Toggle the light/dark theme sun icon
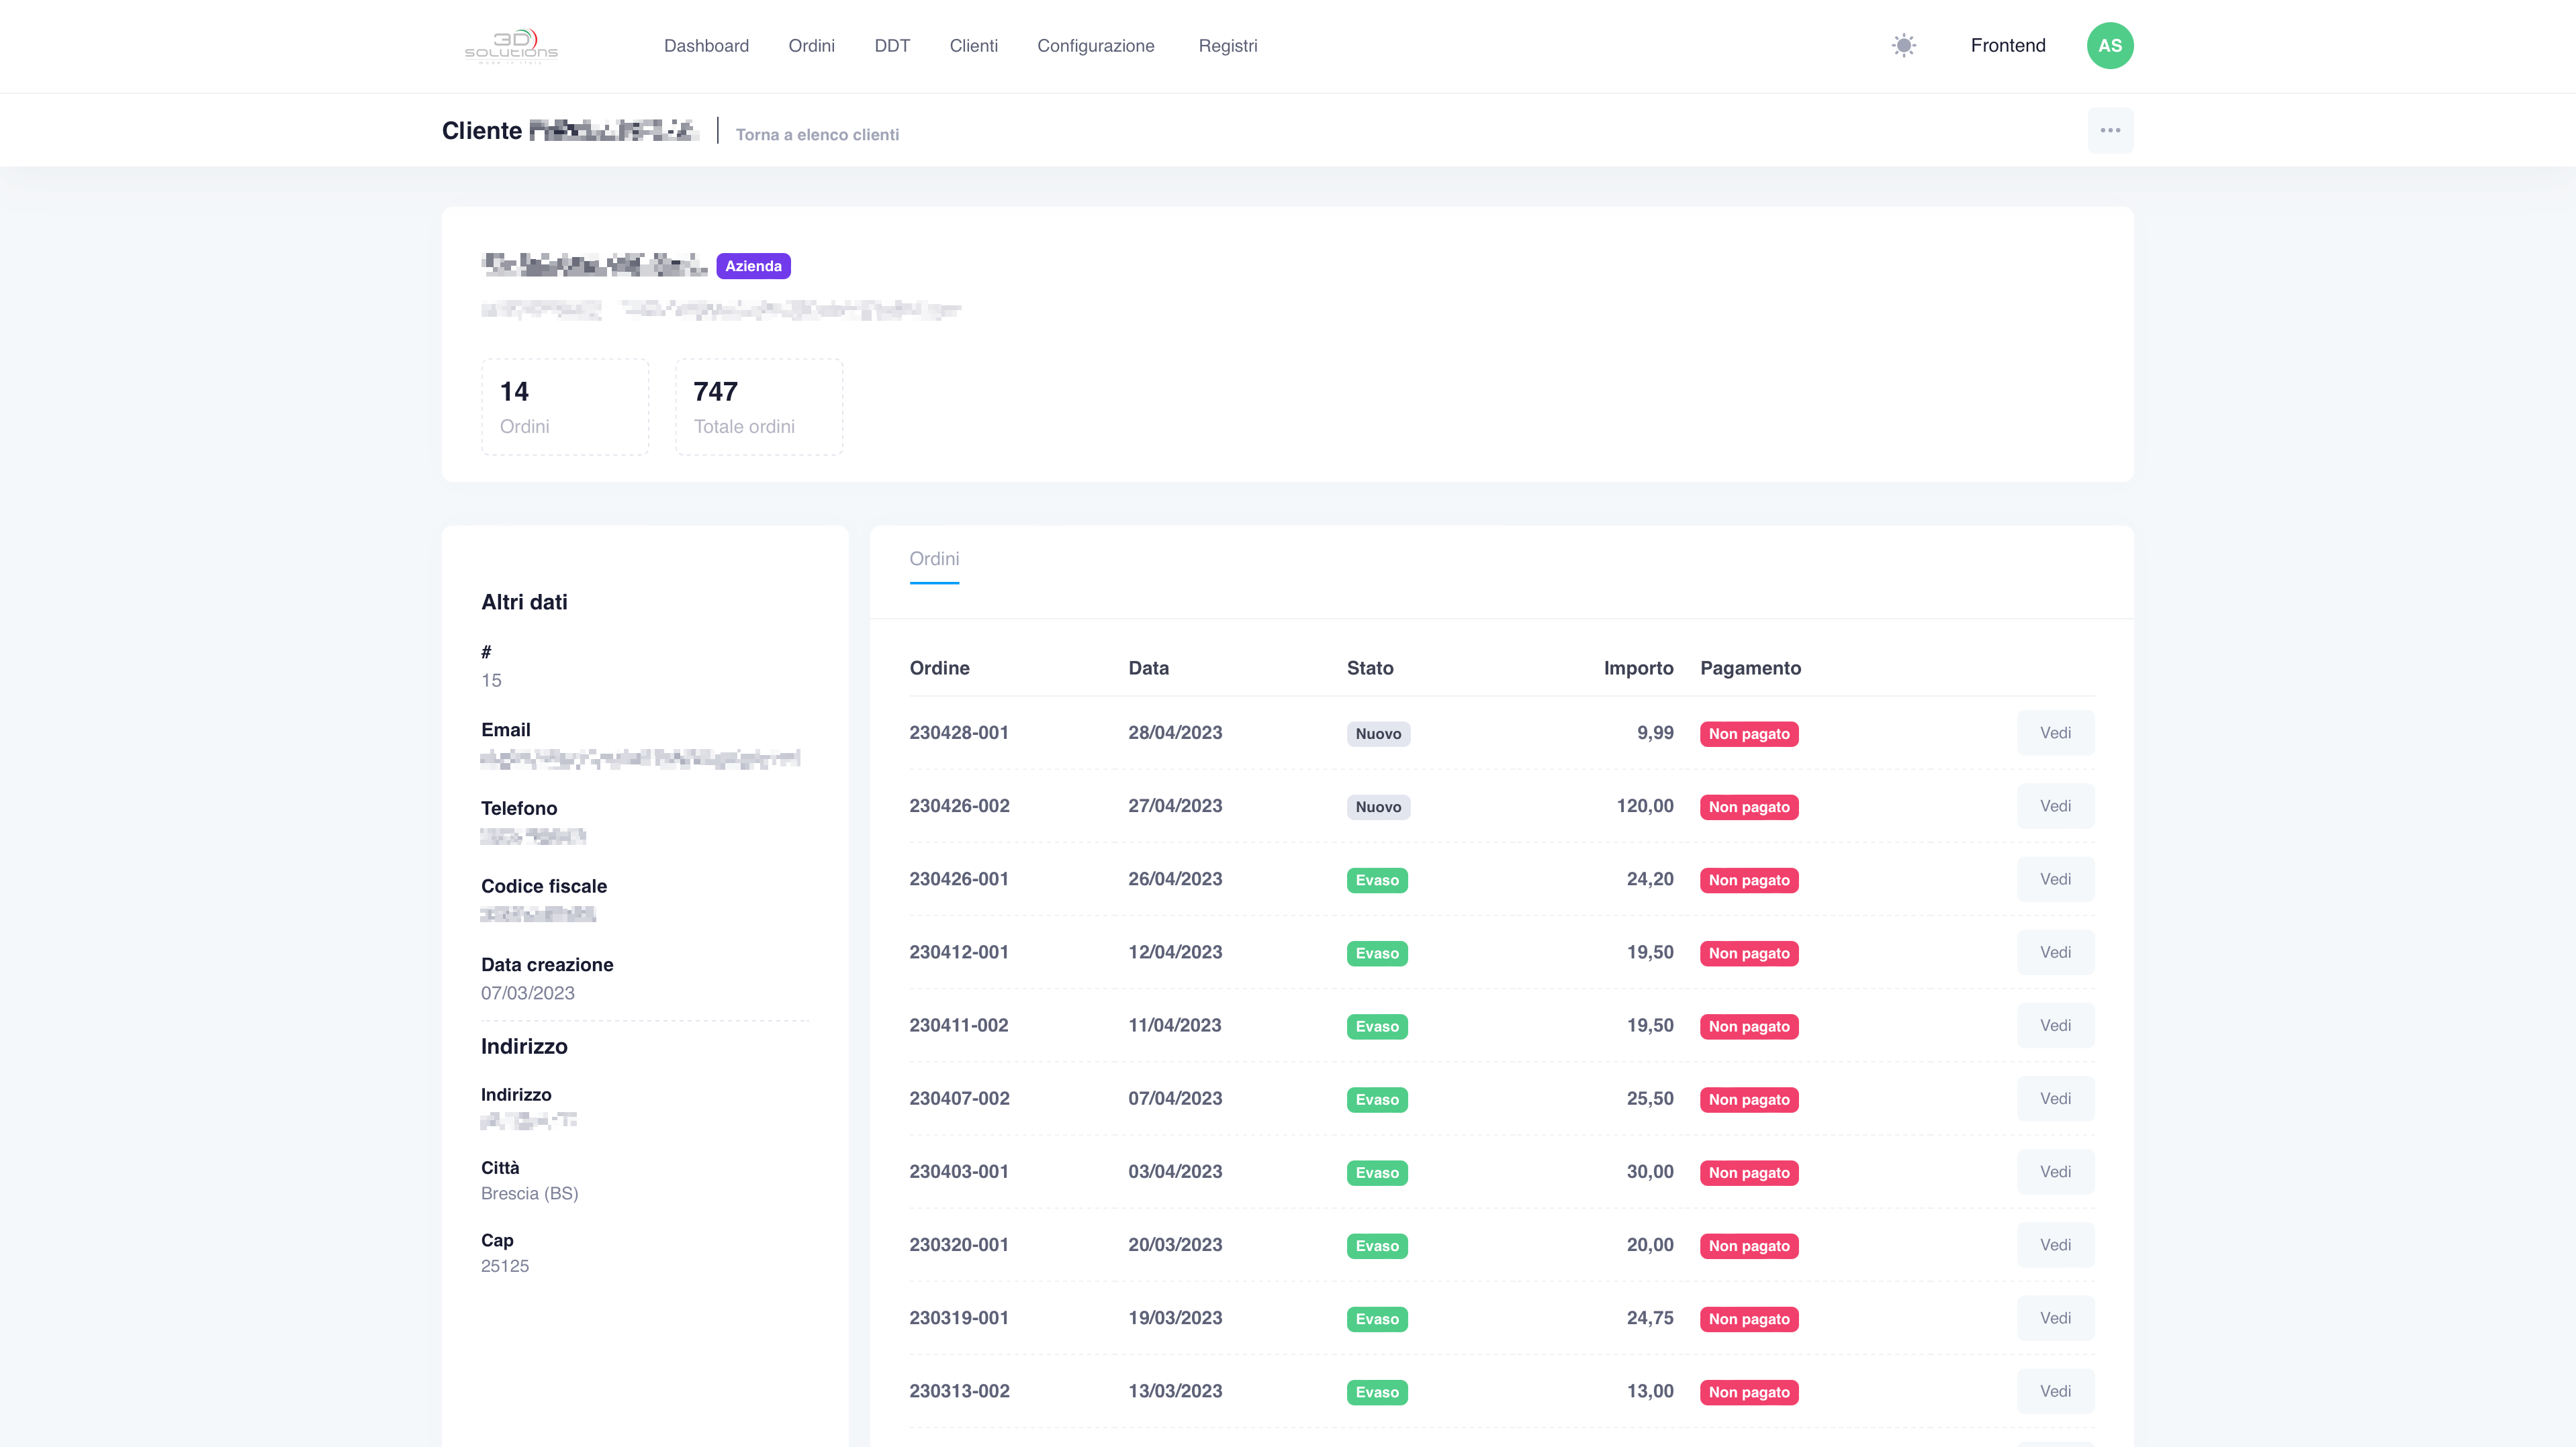The image size is (2576, 1447). (1904, 46)
